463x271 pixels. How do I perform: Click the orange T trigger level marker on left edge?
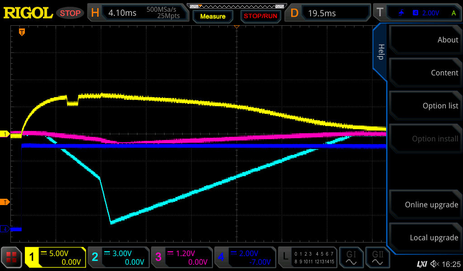coord(5,202)
